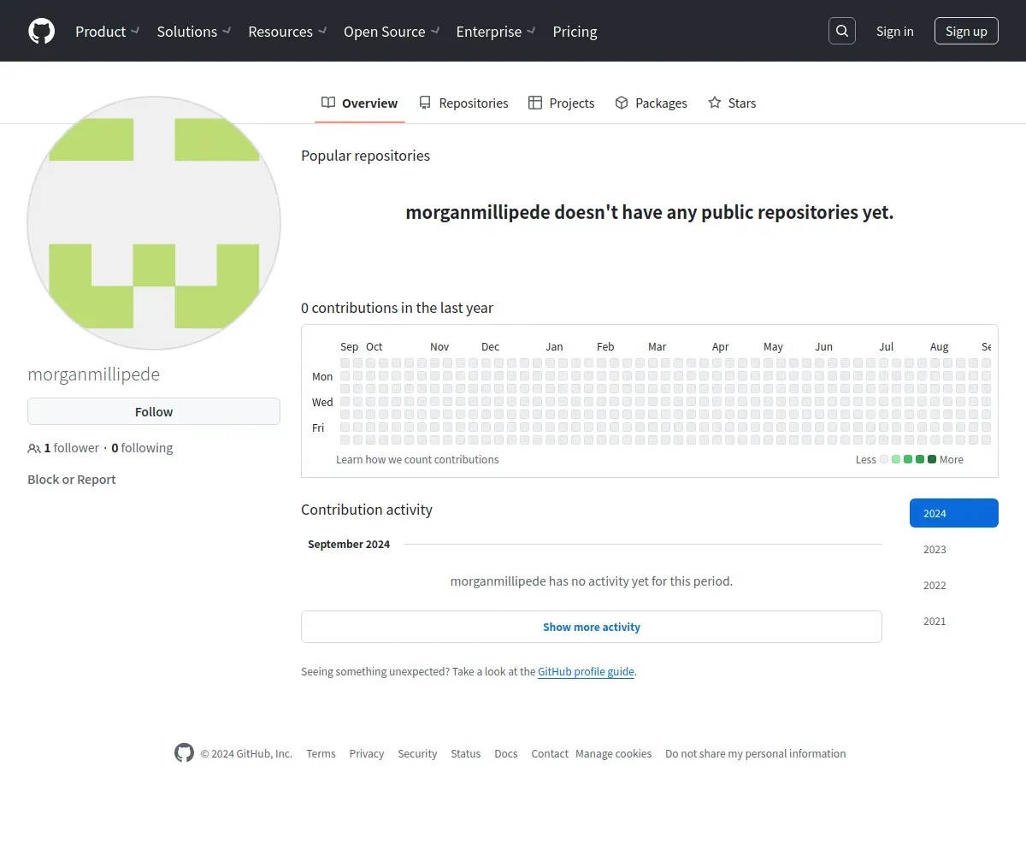
Task: Open Learn how we count contributions
Action: click(417, 459)
